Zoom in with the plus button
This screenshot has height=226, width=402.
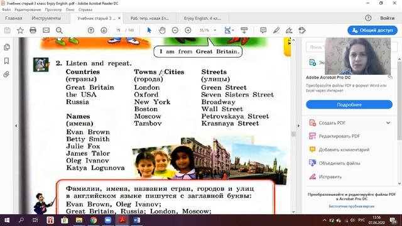pos(188,30)
